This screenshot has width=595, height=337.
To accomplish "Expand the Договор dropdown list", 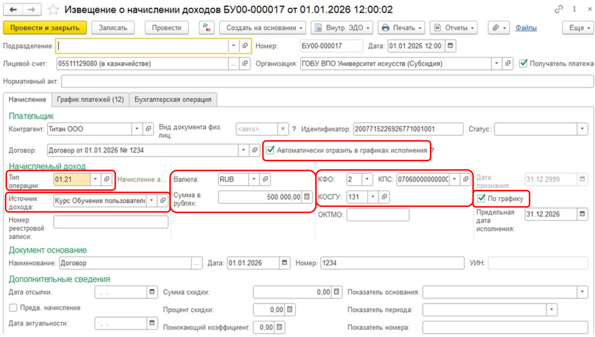I will coord(243,150).
